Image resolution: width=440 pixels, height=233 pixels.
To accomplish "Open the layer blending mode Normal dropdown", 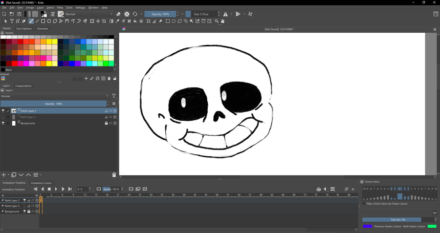I will [55, 96].
